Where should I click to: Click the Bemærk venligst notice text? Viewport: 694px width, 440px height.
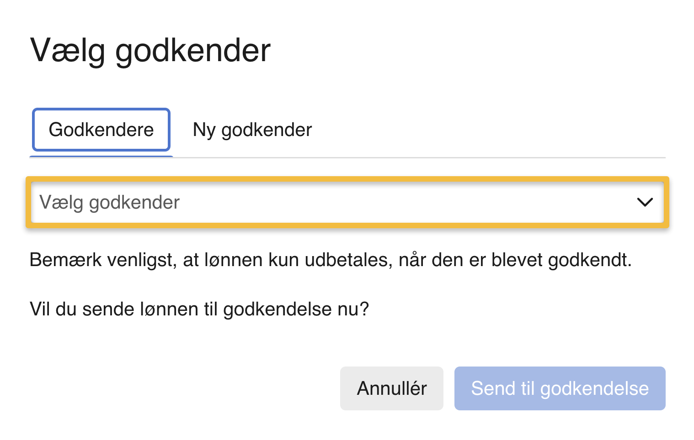coord(330,260)
